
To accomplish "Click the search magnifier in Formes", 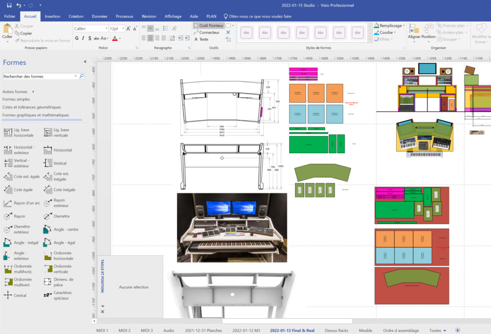I will pyautogui.click(x=82, y=76).
